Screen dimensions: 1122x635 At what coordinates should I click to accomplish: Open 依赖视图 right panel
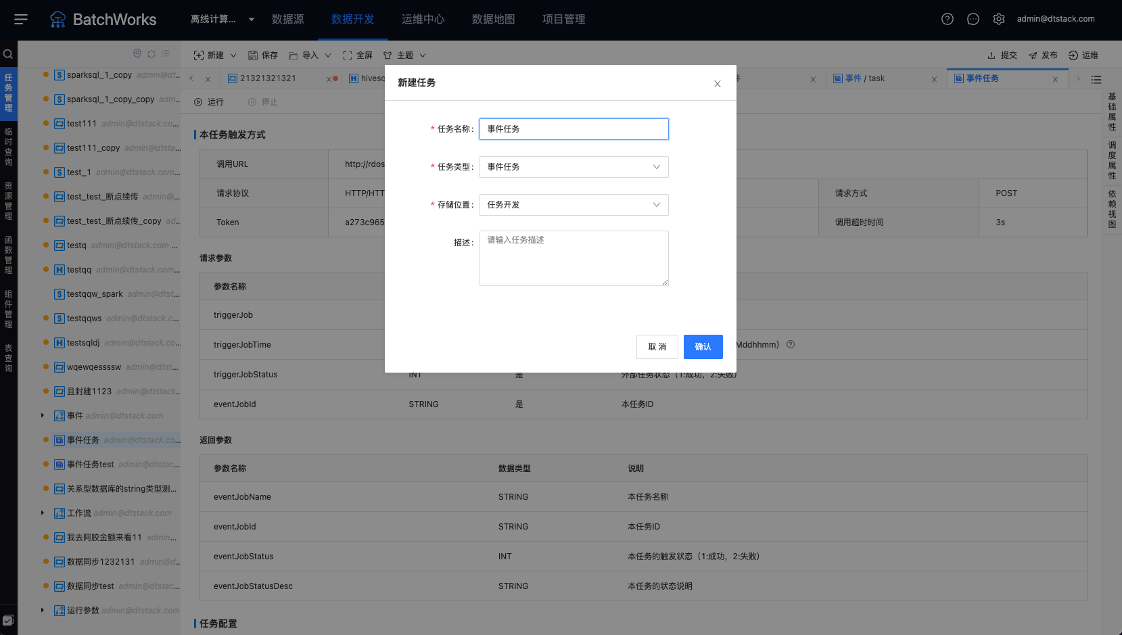1112,209
